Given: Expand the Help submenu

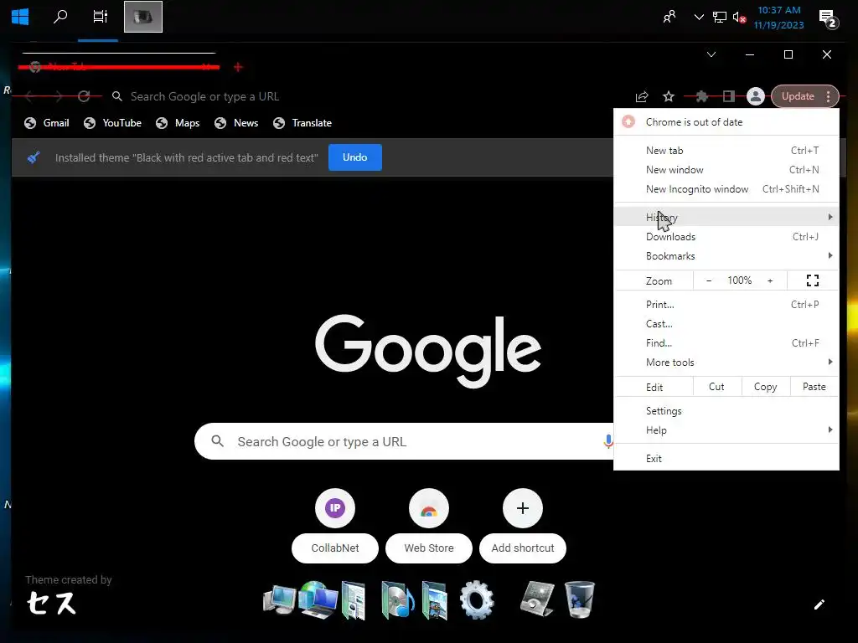Looking at the screenshot, I should click(x=726, y=430).
